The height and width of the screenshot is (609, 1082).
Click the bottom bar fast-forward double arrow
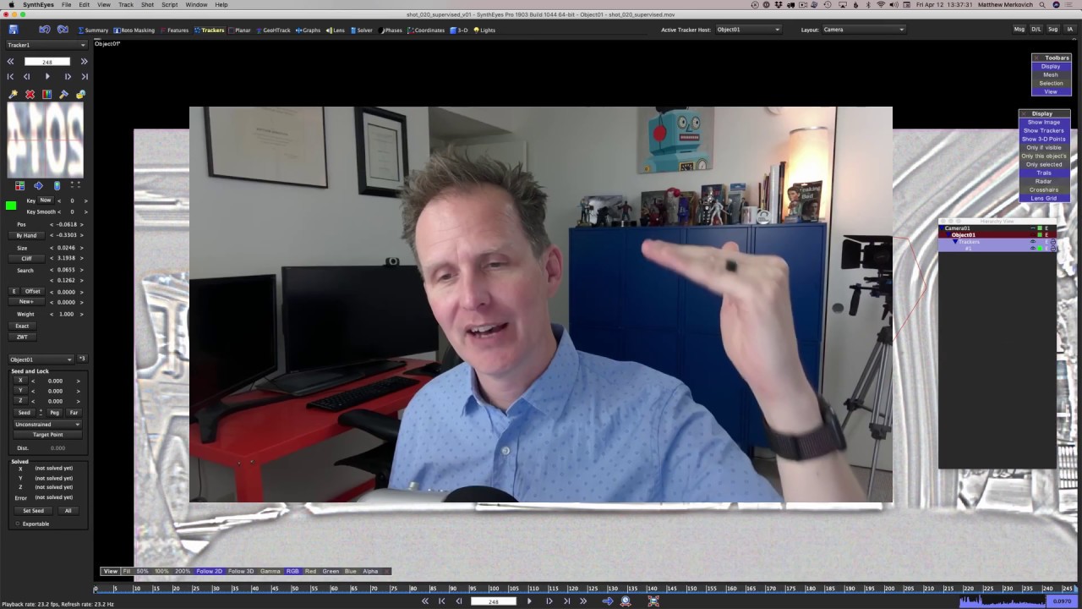583,601
